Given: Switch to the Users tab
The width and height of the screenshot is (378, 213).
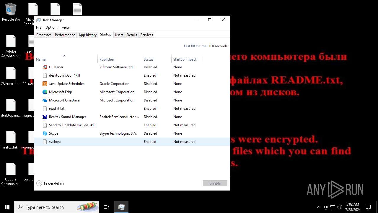Looking at the screenshot, I should tap(119, 35).
